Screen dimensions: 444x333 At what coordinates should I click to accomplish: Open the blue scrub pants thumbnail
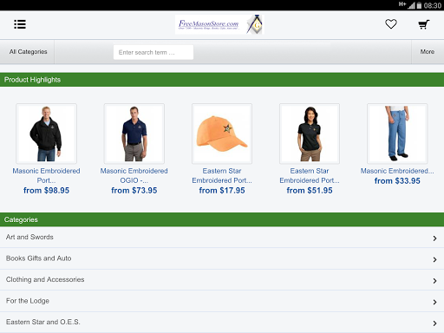tap(397, 134)
